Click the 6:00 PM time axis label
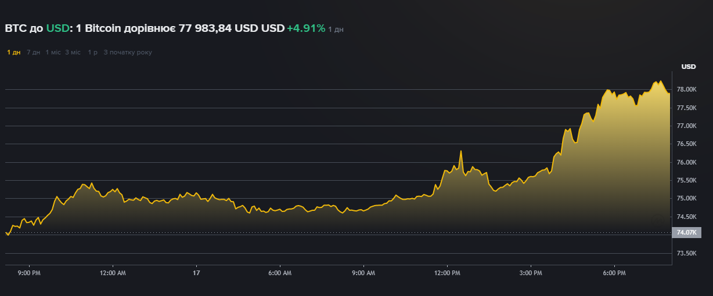Screen dimensions: 713x296 [614, 272]
